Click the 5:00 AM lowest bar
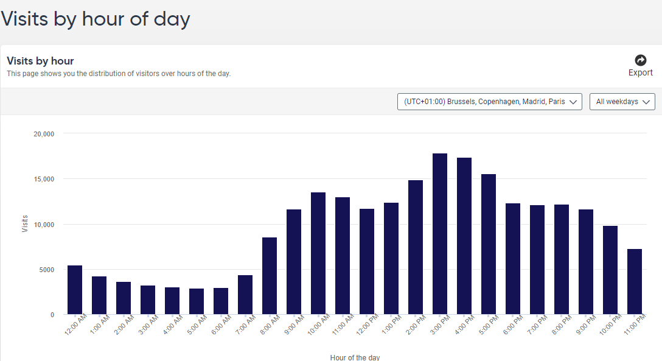Viewport: 662px width, 361px height. click(197, 301)
